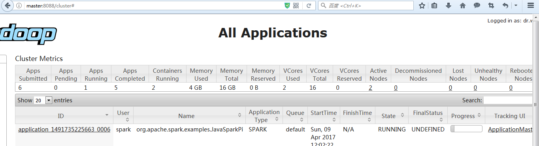Go back with the browser back arrow
The image size is (539, 146).
click(x=7, y=6)
